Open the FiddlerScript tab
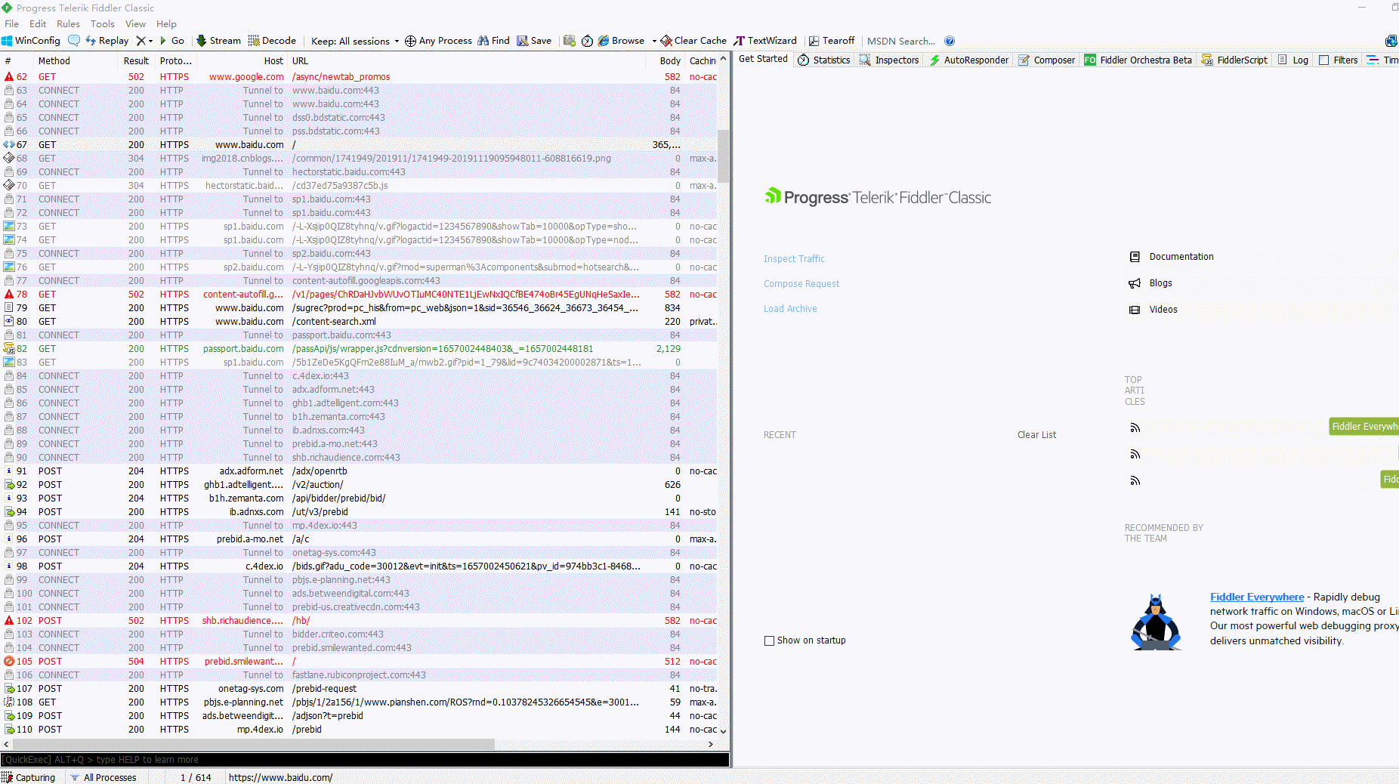 pyautogui.click(x=1234, y=60)
